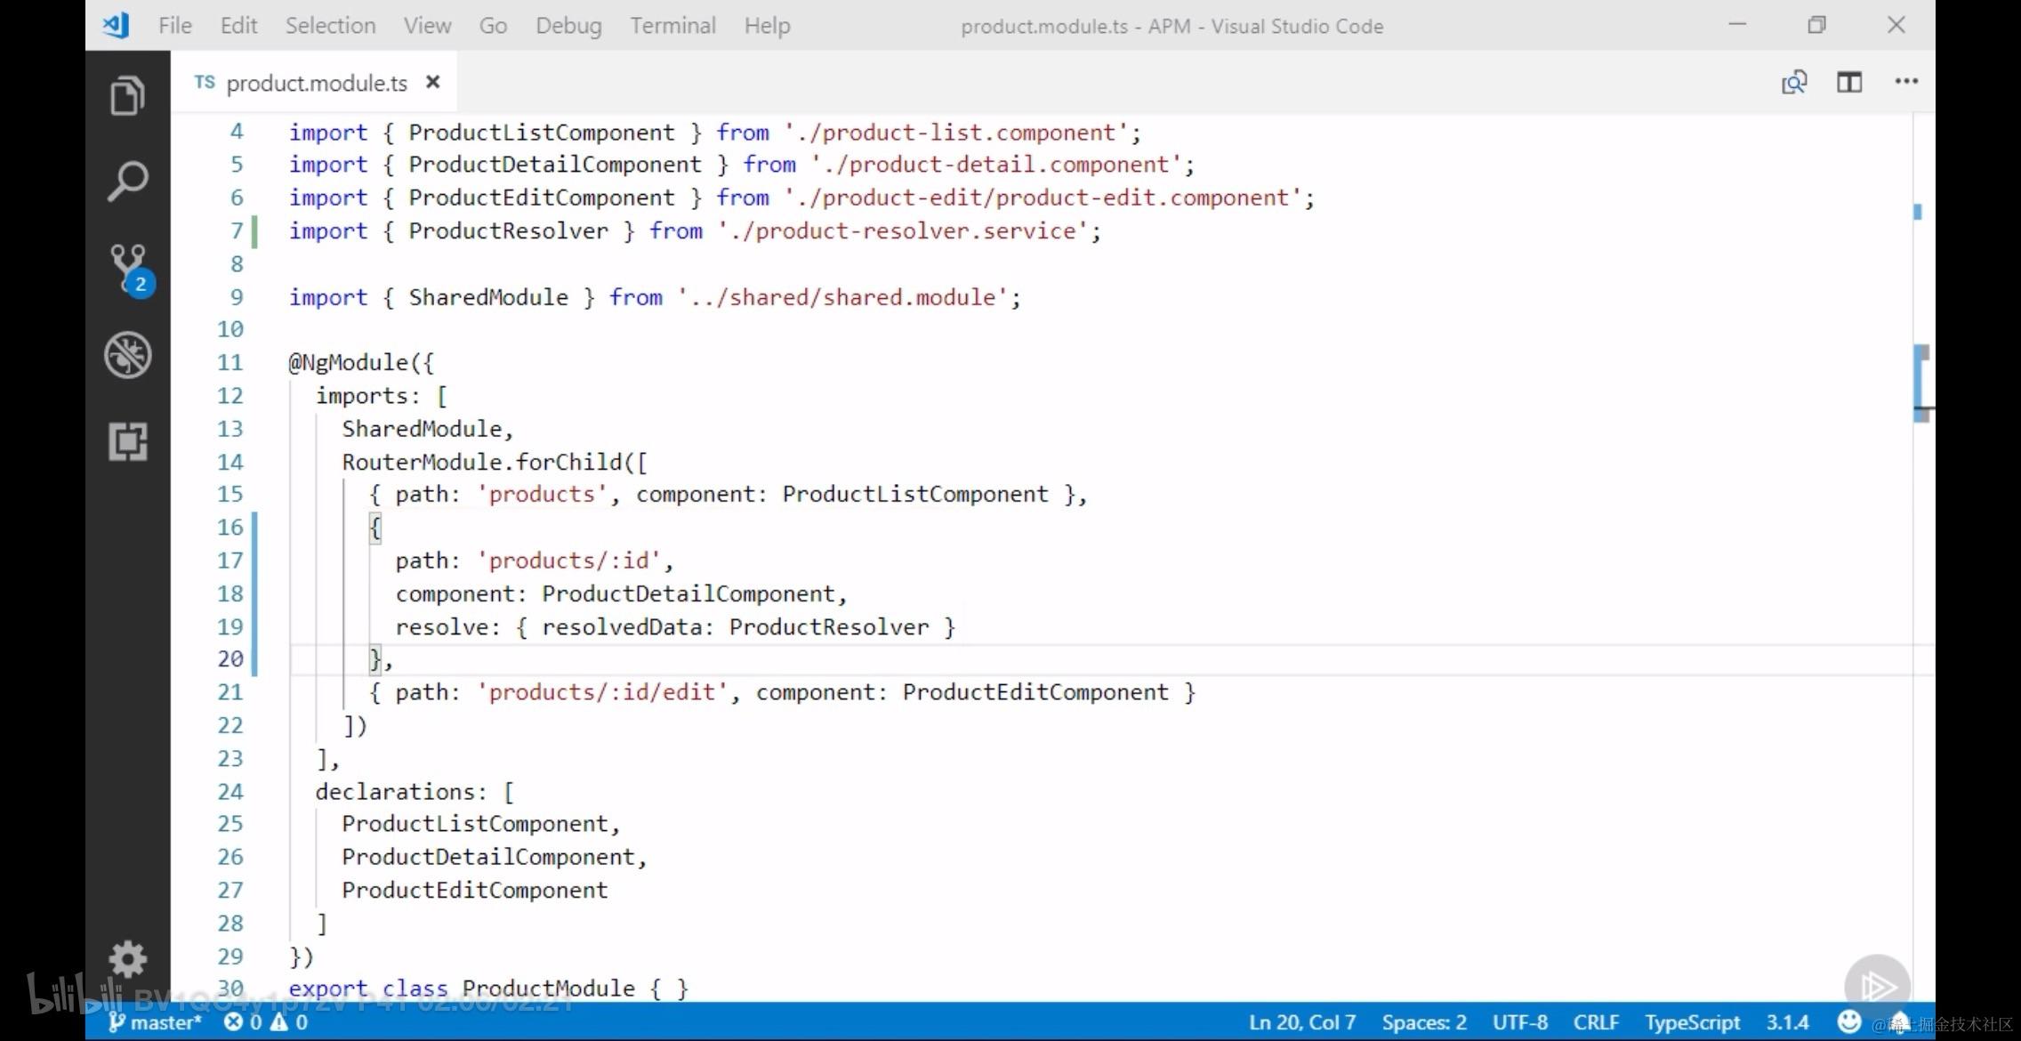Select TypeScript language mode in status bar
2021x1041 pixels.
click(1691, 1022)
